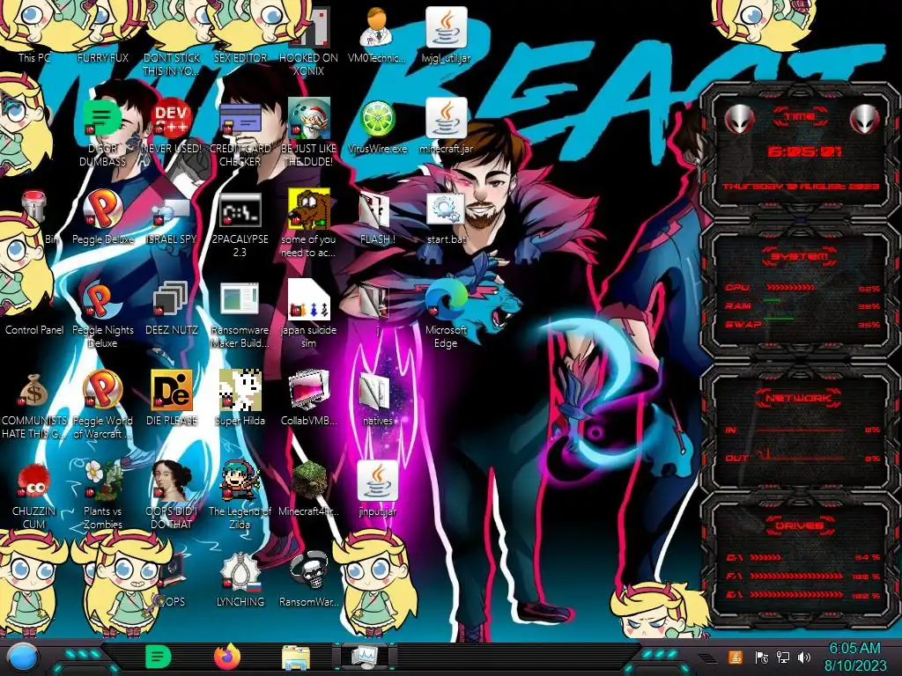Select the 'some of you need to ac...' dog icon
The height and width of the screenshot is (676, 902).
pos(309,224)
